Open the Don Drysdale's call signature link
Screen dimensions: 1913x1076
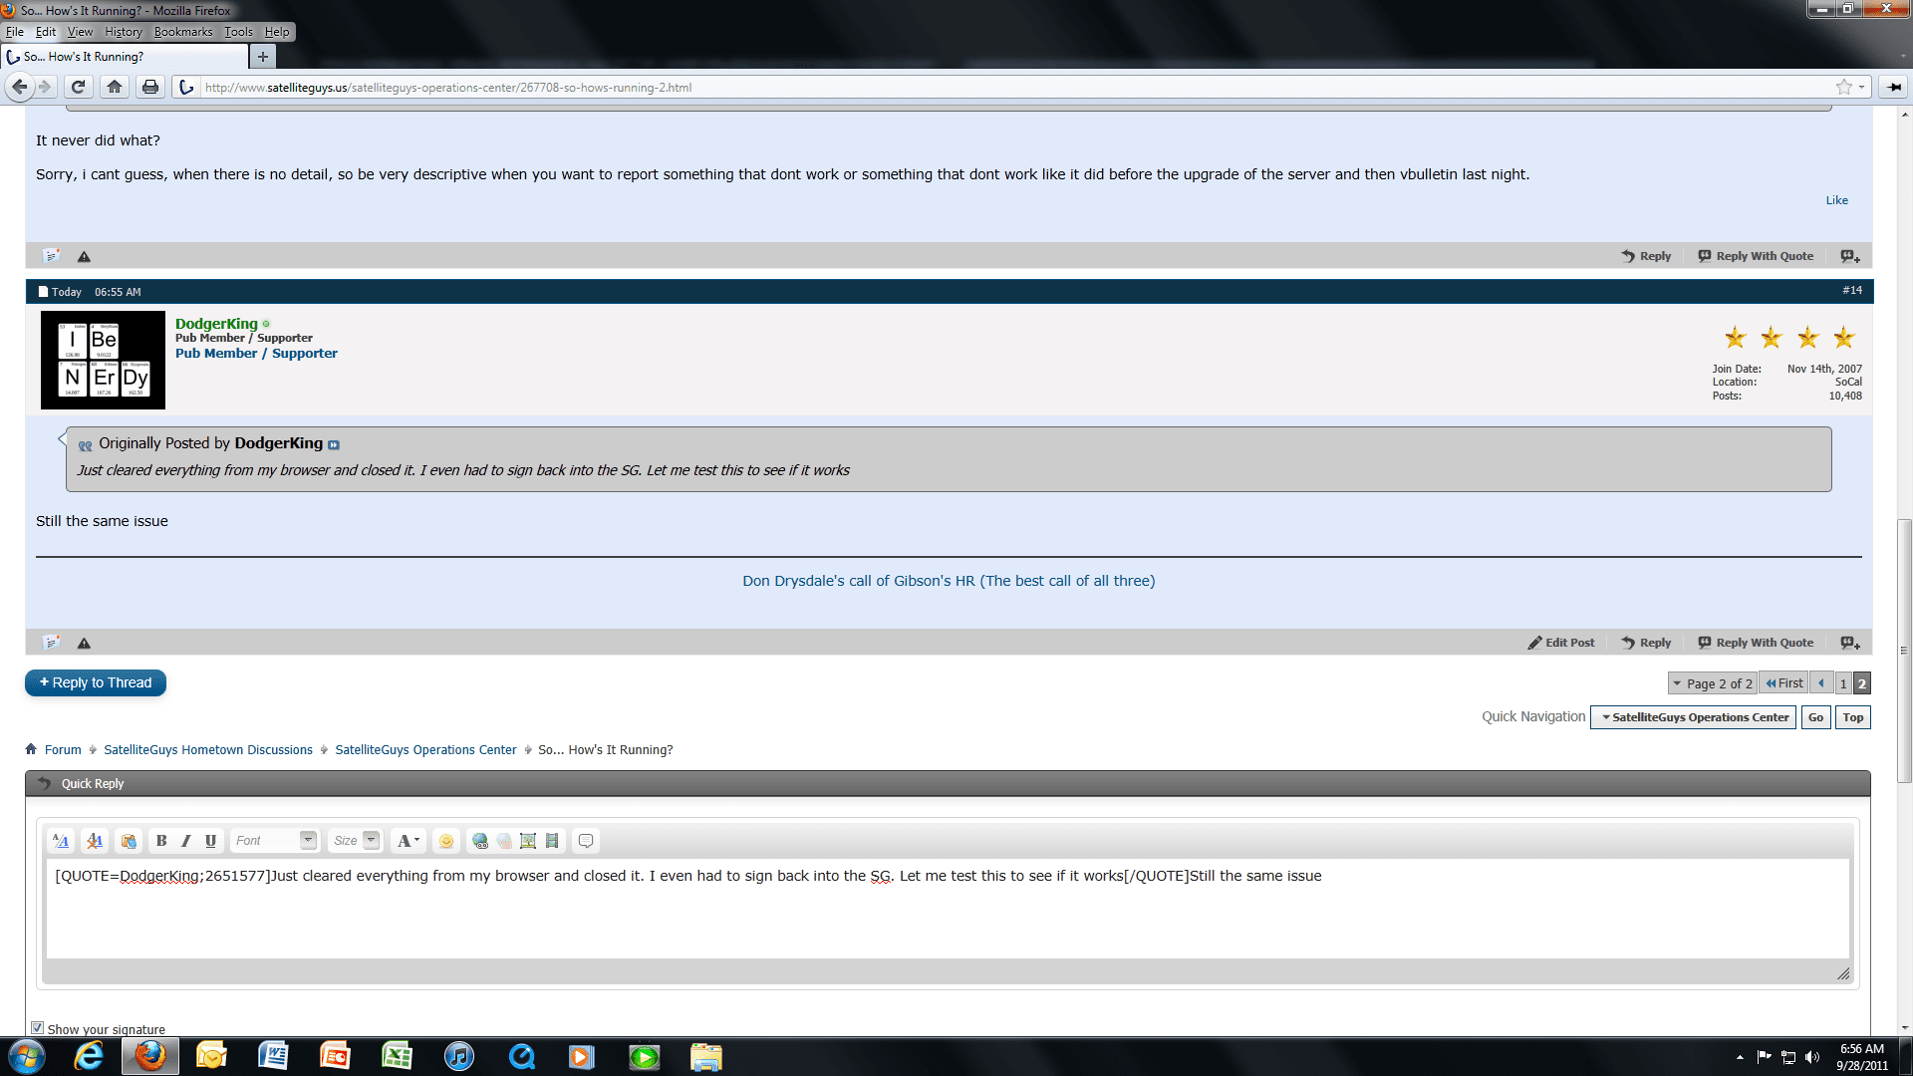pyautogui.click(x=949, y=581)
